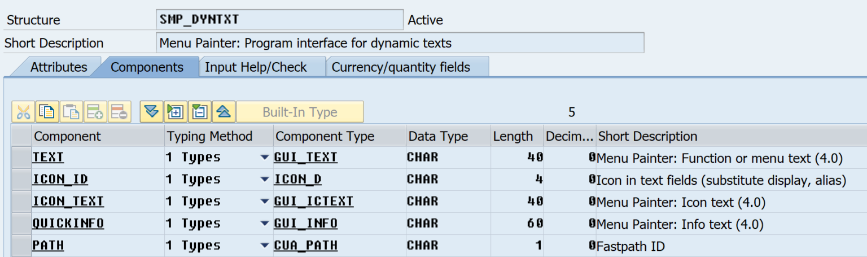The image size is (867, 257).
Task: Click the Cut scissors icon
Action: pyautogui.click(x=23, y=112)
